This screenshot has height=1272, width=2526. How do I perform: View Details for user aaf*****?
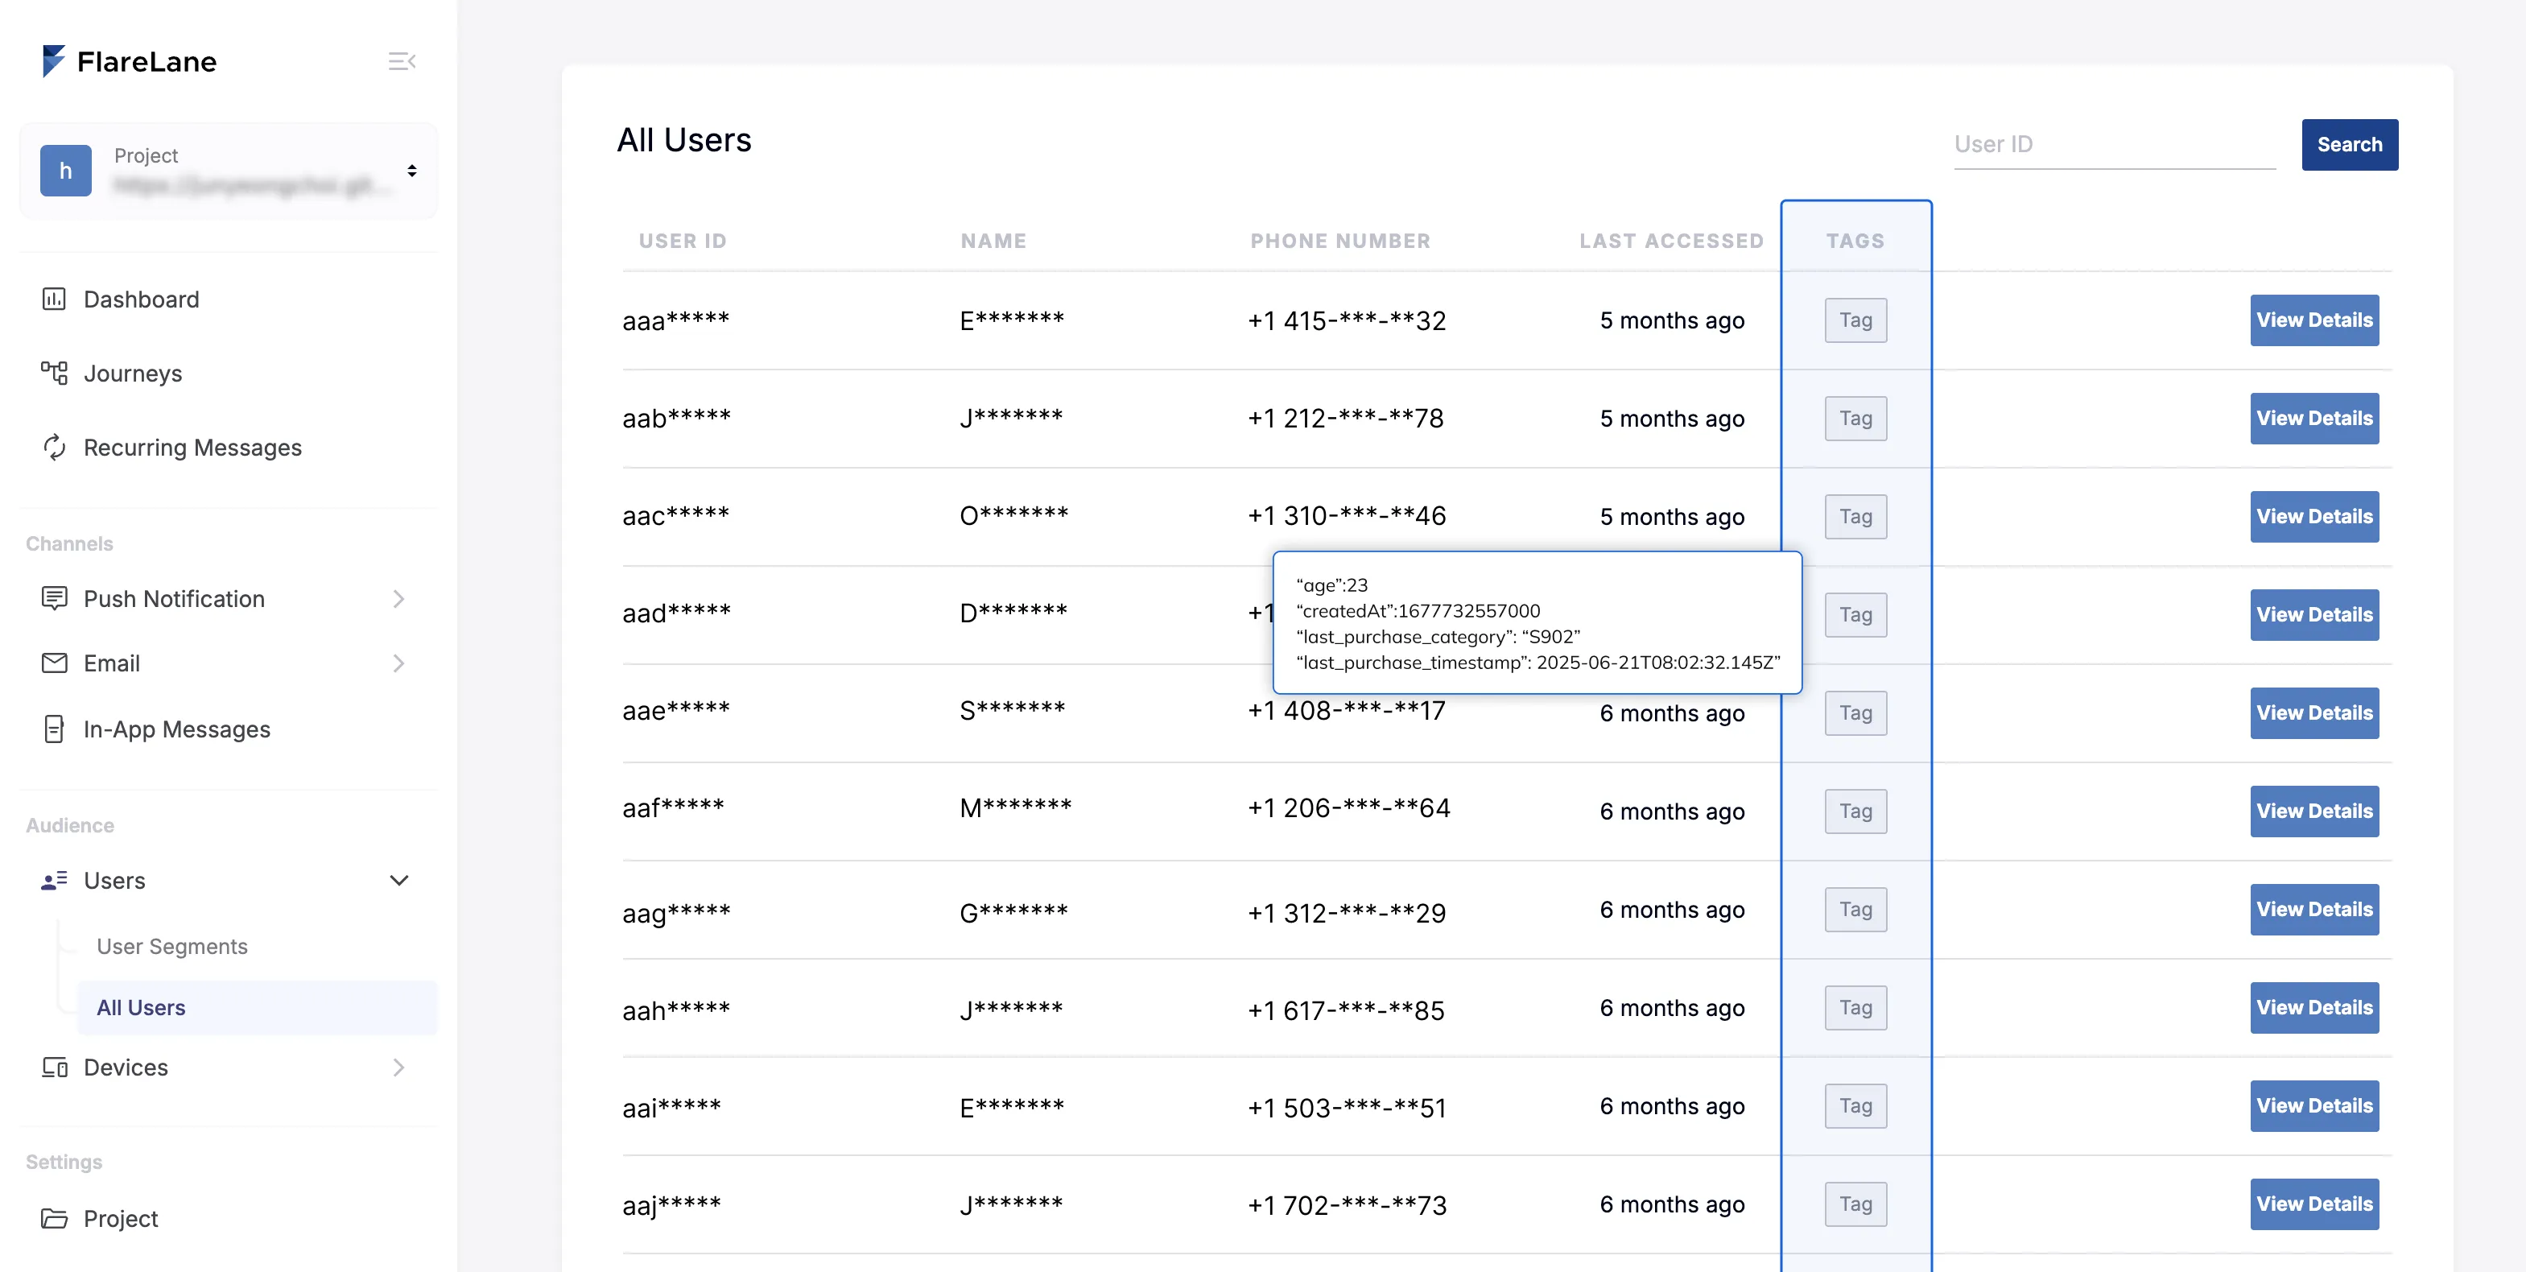click(2314, 810)
